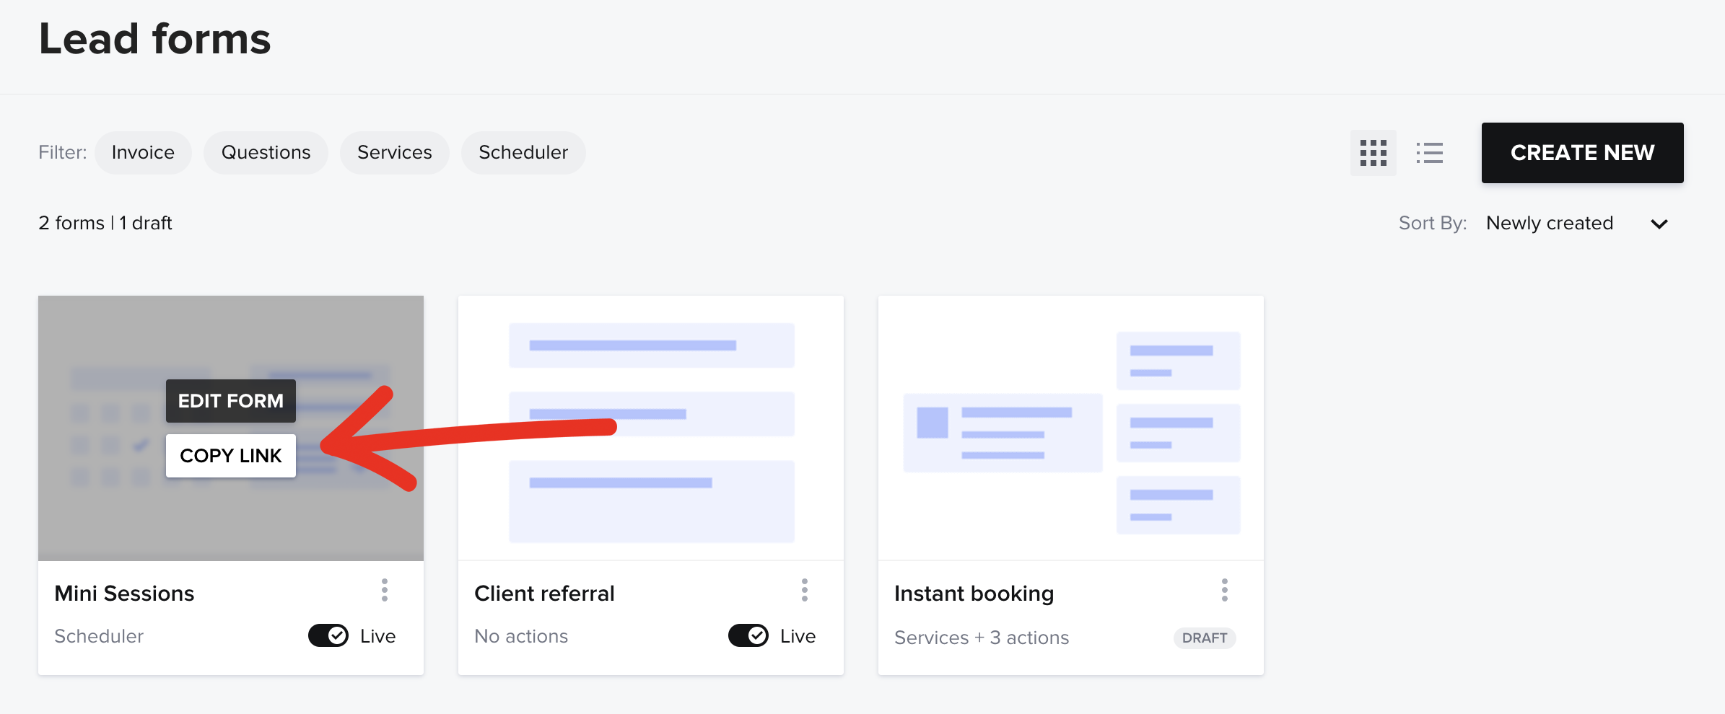Screen dimensions: 1725x714
Task: Switch to grid view layout
Action: click(1374, 153)
